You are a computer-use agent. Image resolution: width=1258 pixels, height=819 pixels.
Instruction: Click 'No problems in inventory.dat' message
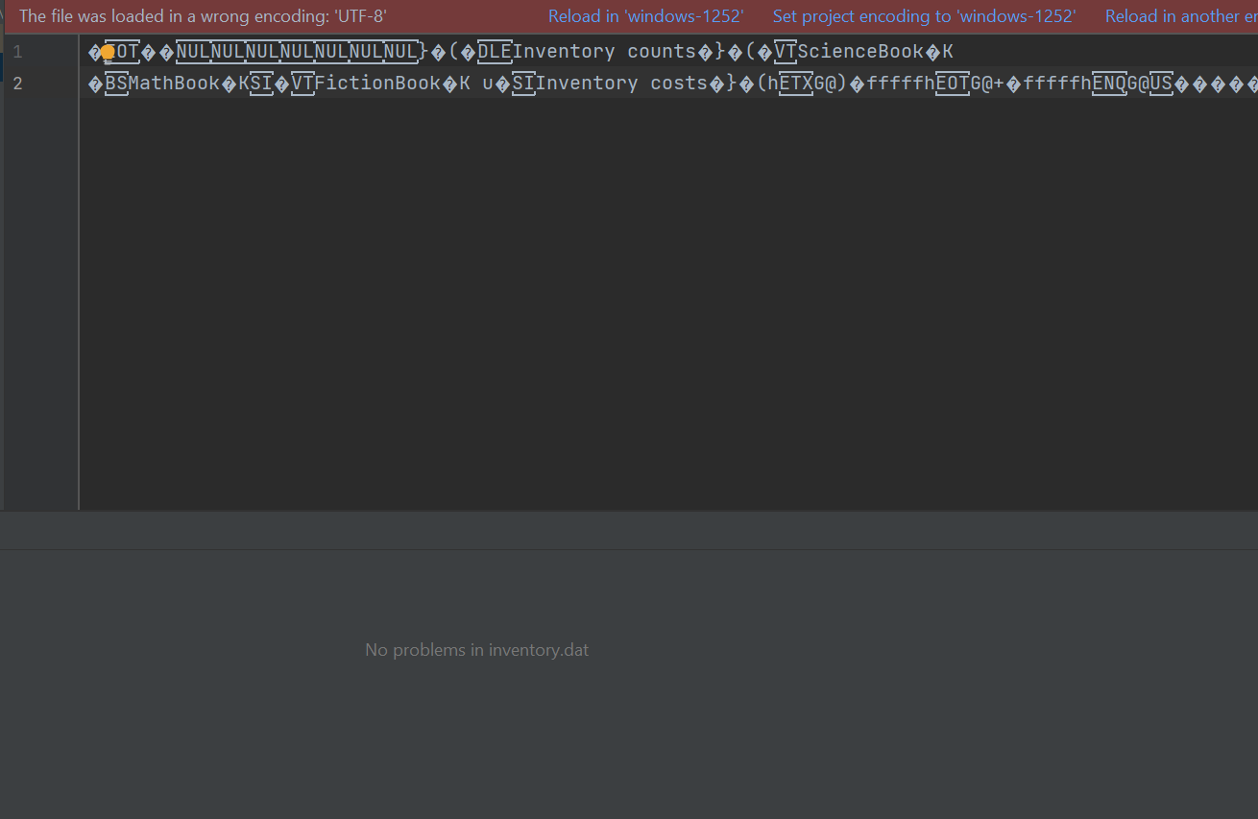tap(476, 649)
